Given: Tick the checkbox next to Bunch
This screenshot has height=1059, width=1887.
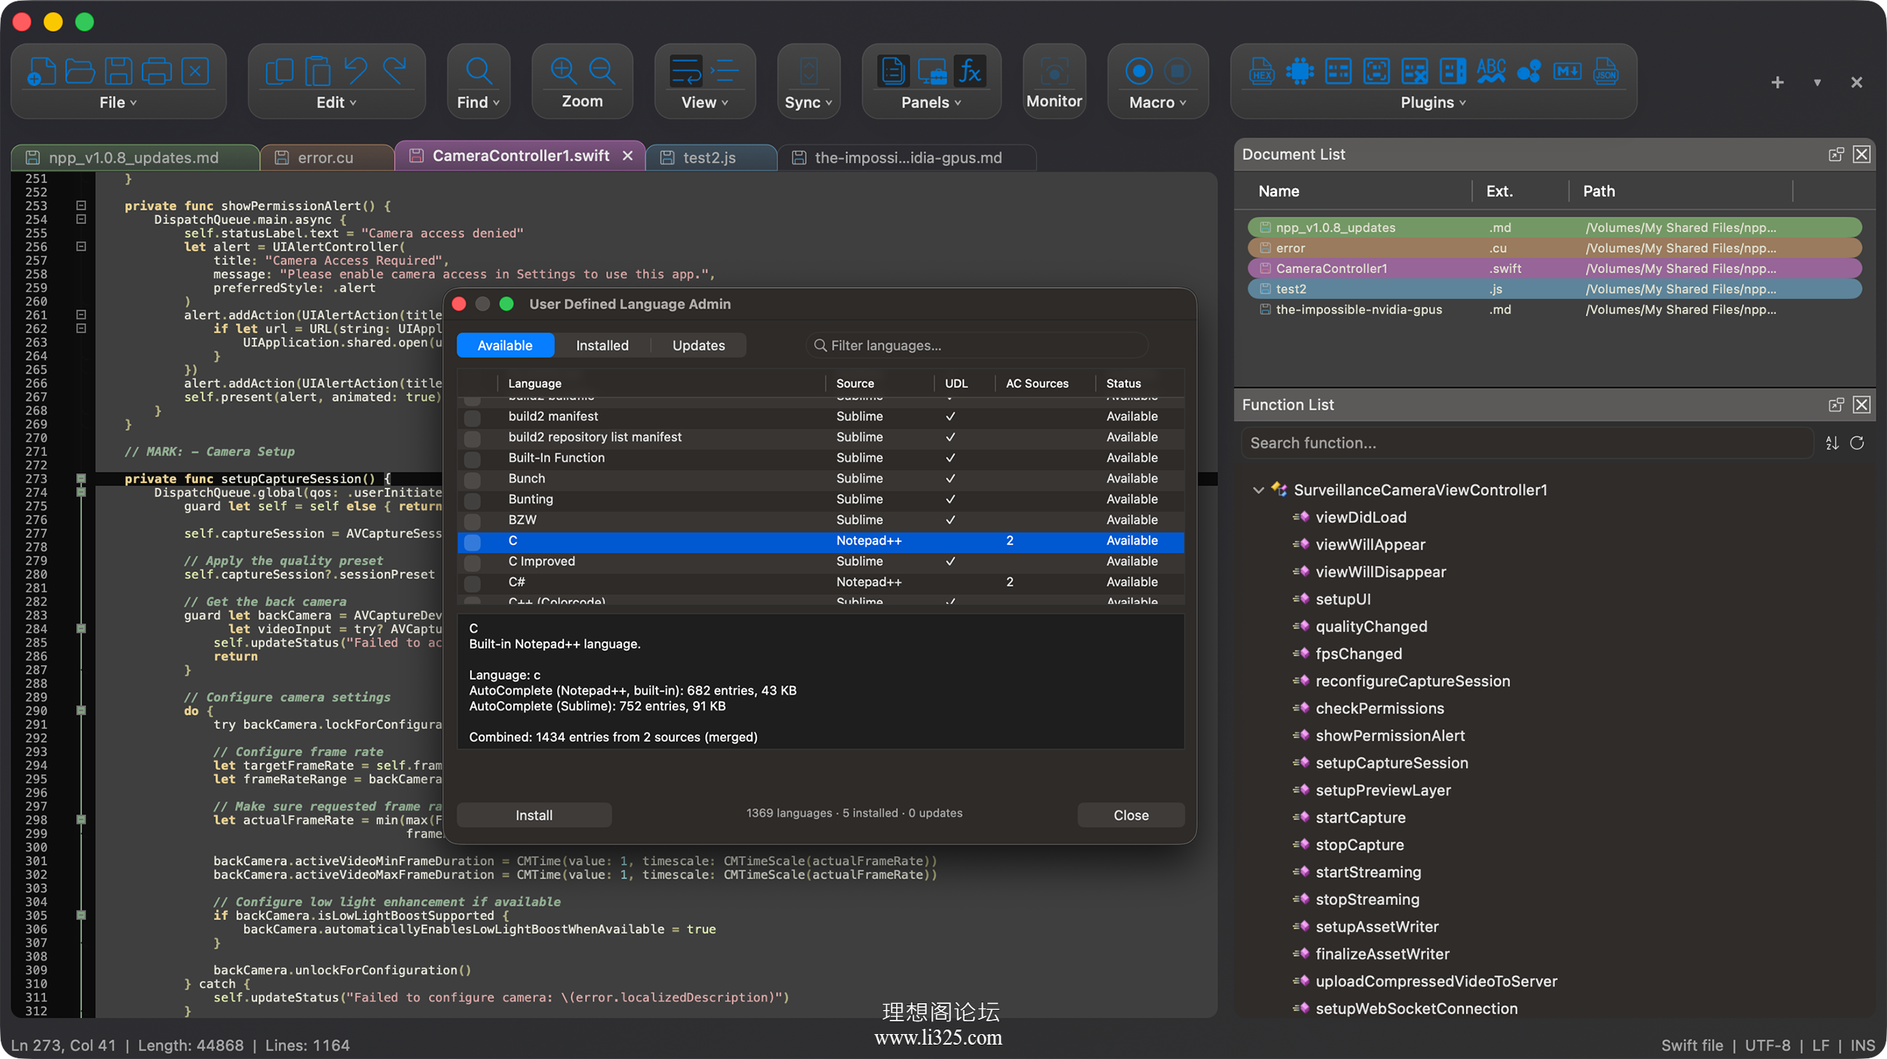Looking at the screenshot, I should pyautogui.click(x=473, y=479).
